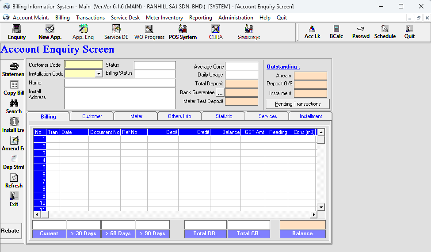Open the Transactions menu
This screenshot has width=431, height=252.
(x=91, y=18)
